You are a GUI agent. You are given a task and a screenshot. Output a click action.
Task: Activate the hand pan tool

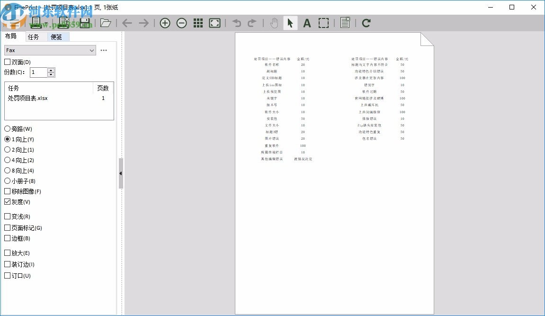274,22
